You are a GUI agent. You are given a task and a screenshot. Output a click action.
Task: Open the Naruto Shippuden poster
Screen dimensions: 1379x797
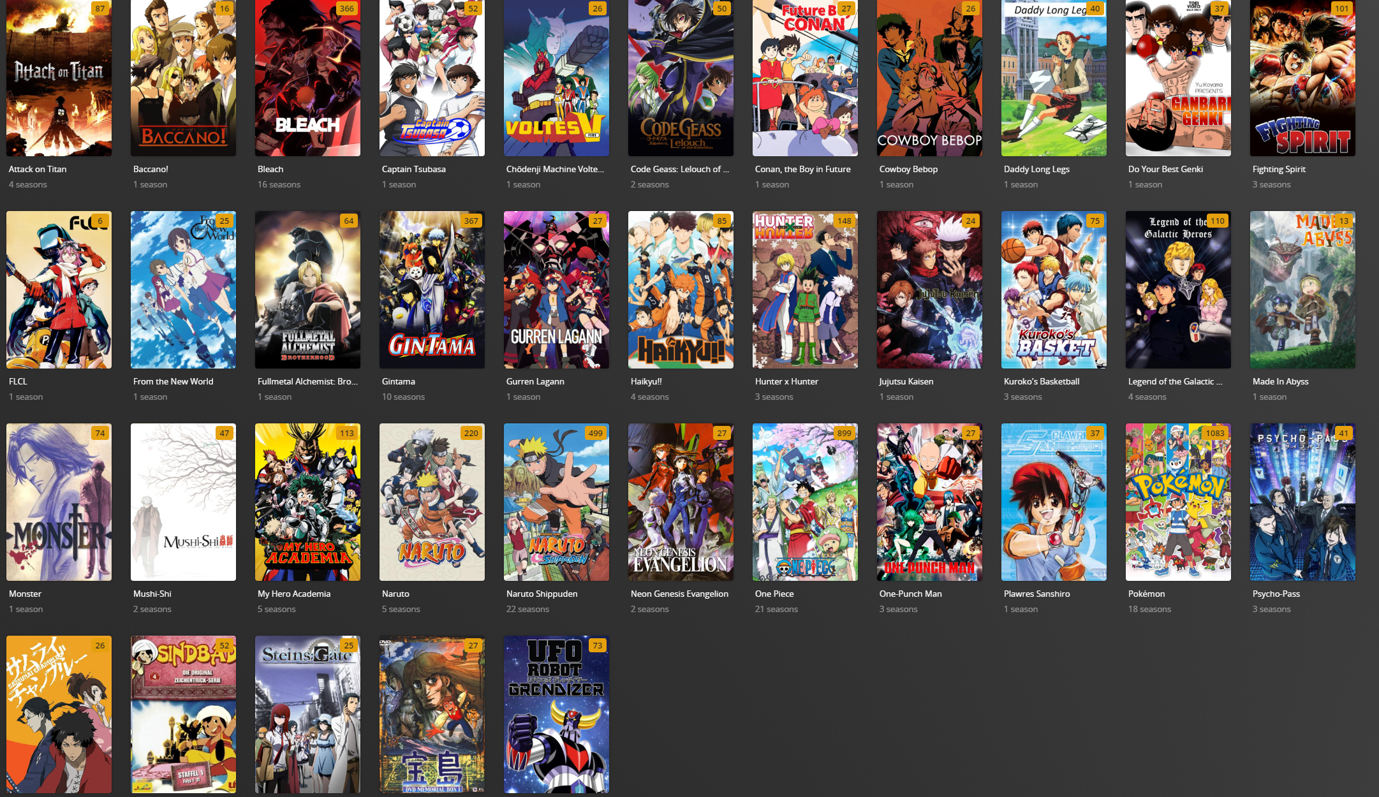point(556,502)
